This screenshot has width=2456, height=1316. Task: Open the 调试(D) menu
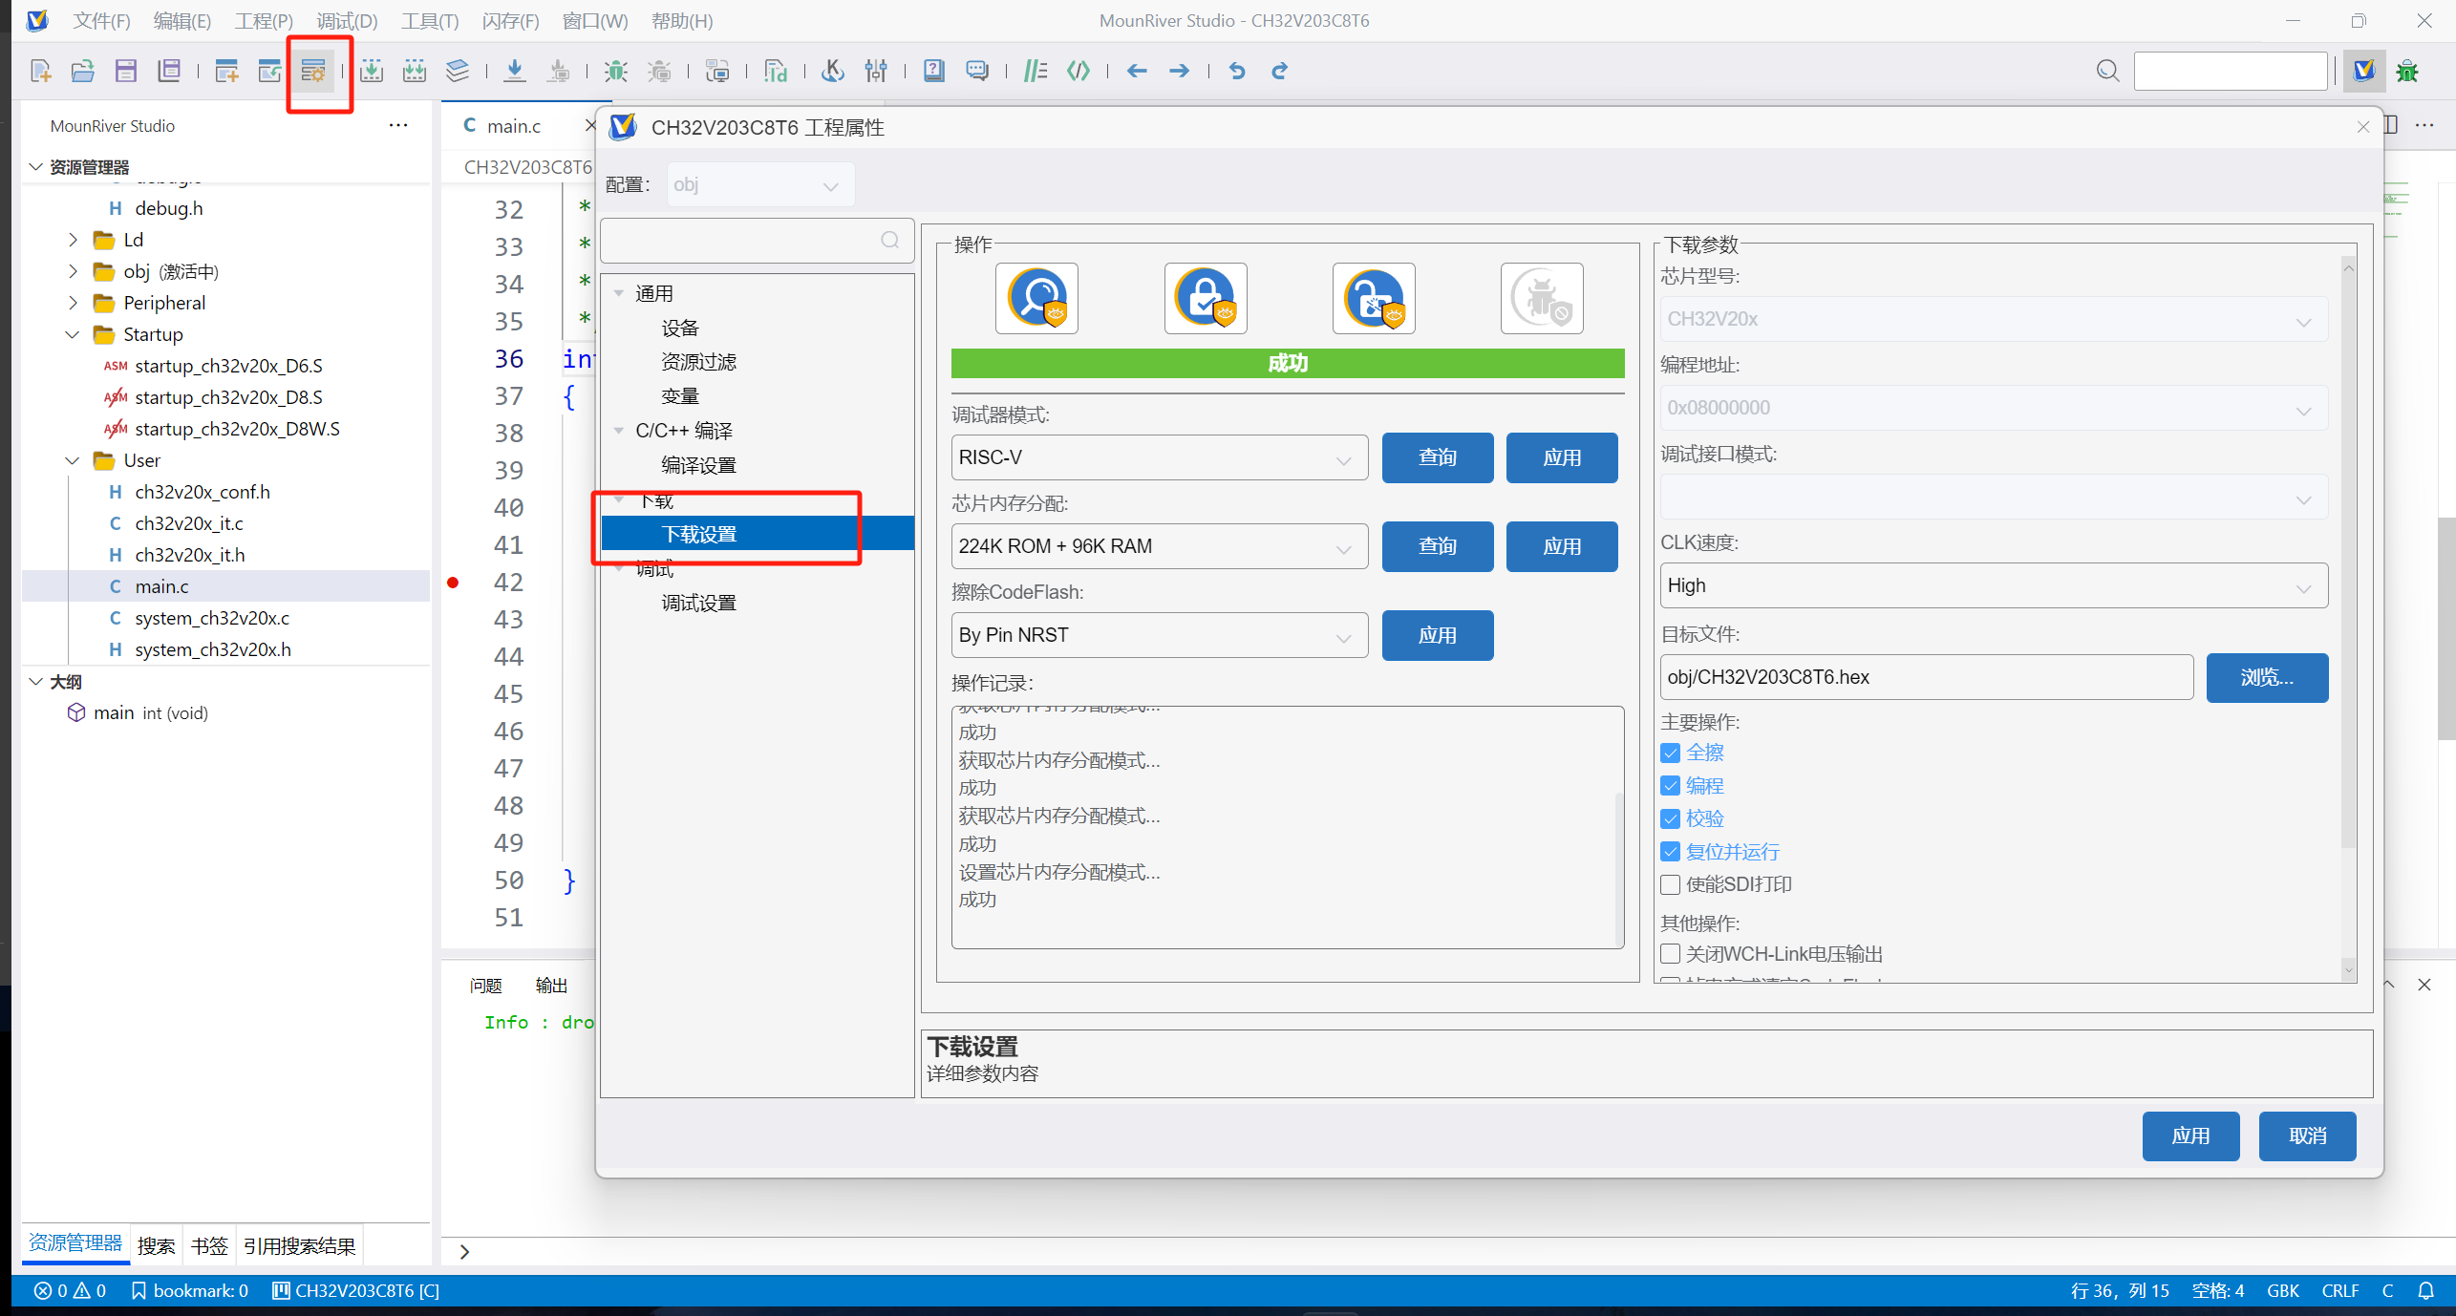[x=347, y=21]
